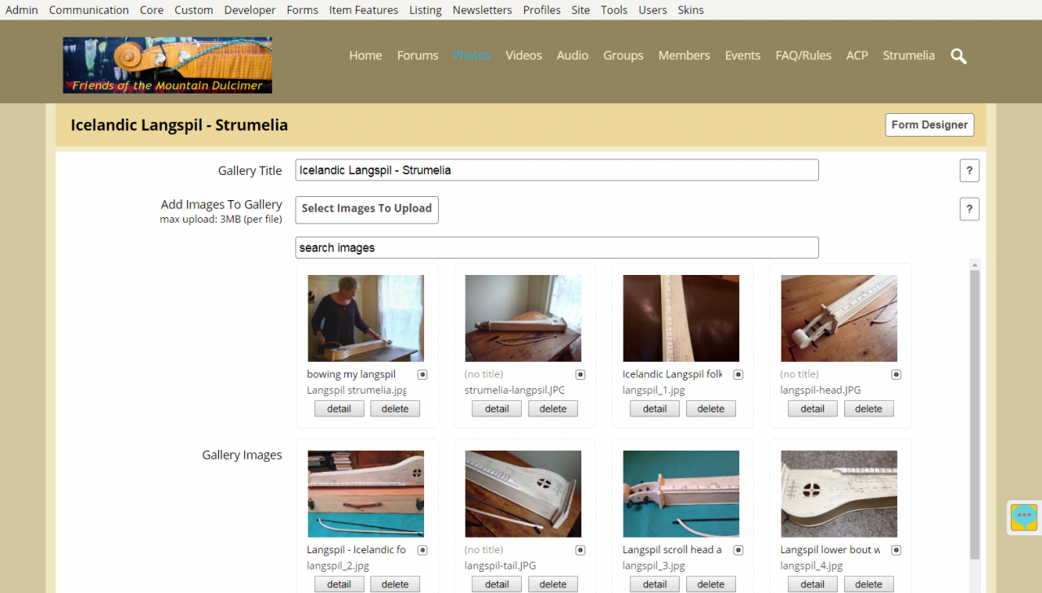Image resolution: width=1042 pixels, height=593 pixels.
Task: Open the ACP link
Action: tap(857, 55)
